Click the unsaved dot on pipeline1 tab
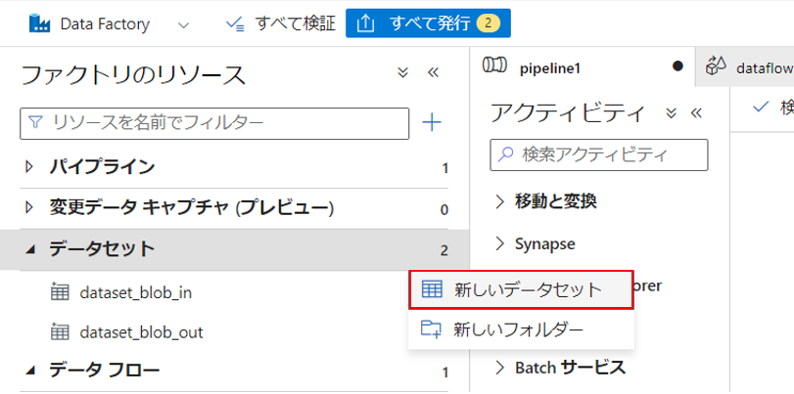The height and width of the screenshot is (394, 794). click(x=677, y=66)
